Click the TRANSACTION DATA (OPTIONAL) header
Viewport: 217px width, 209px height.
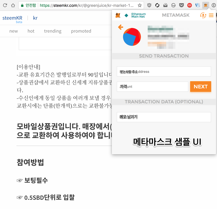coord(164,102)
